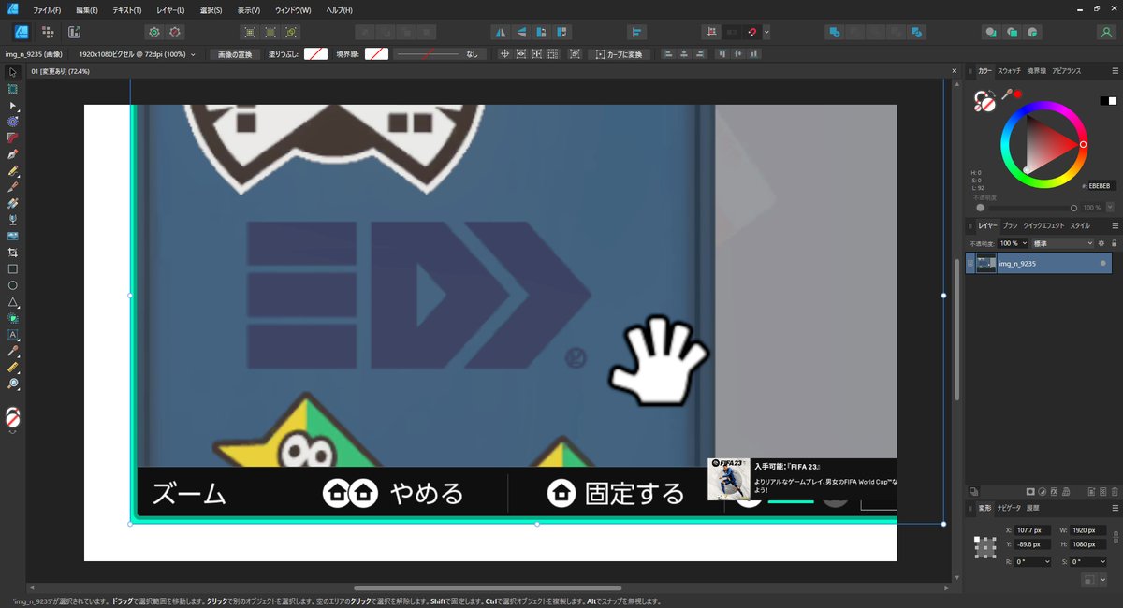Viewport: 1123px width, 608px height.
Task: Toggle visibility dot of img_n_9235 layer
Action: tap(1103, 263)
